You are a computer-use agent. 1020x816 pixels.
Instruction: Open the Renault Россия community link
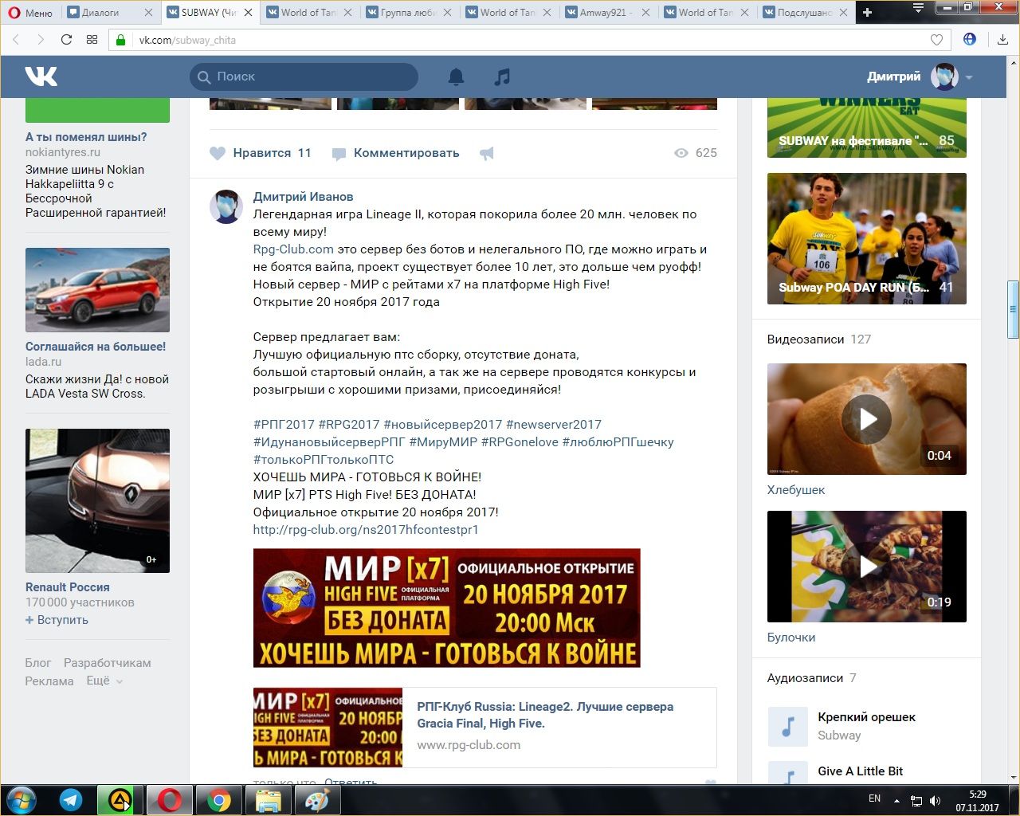point(68,587)
